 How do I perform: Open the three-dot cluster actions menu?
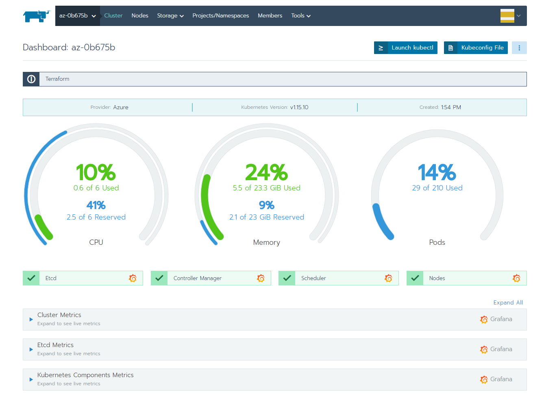click(519, 48)
